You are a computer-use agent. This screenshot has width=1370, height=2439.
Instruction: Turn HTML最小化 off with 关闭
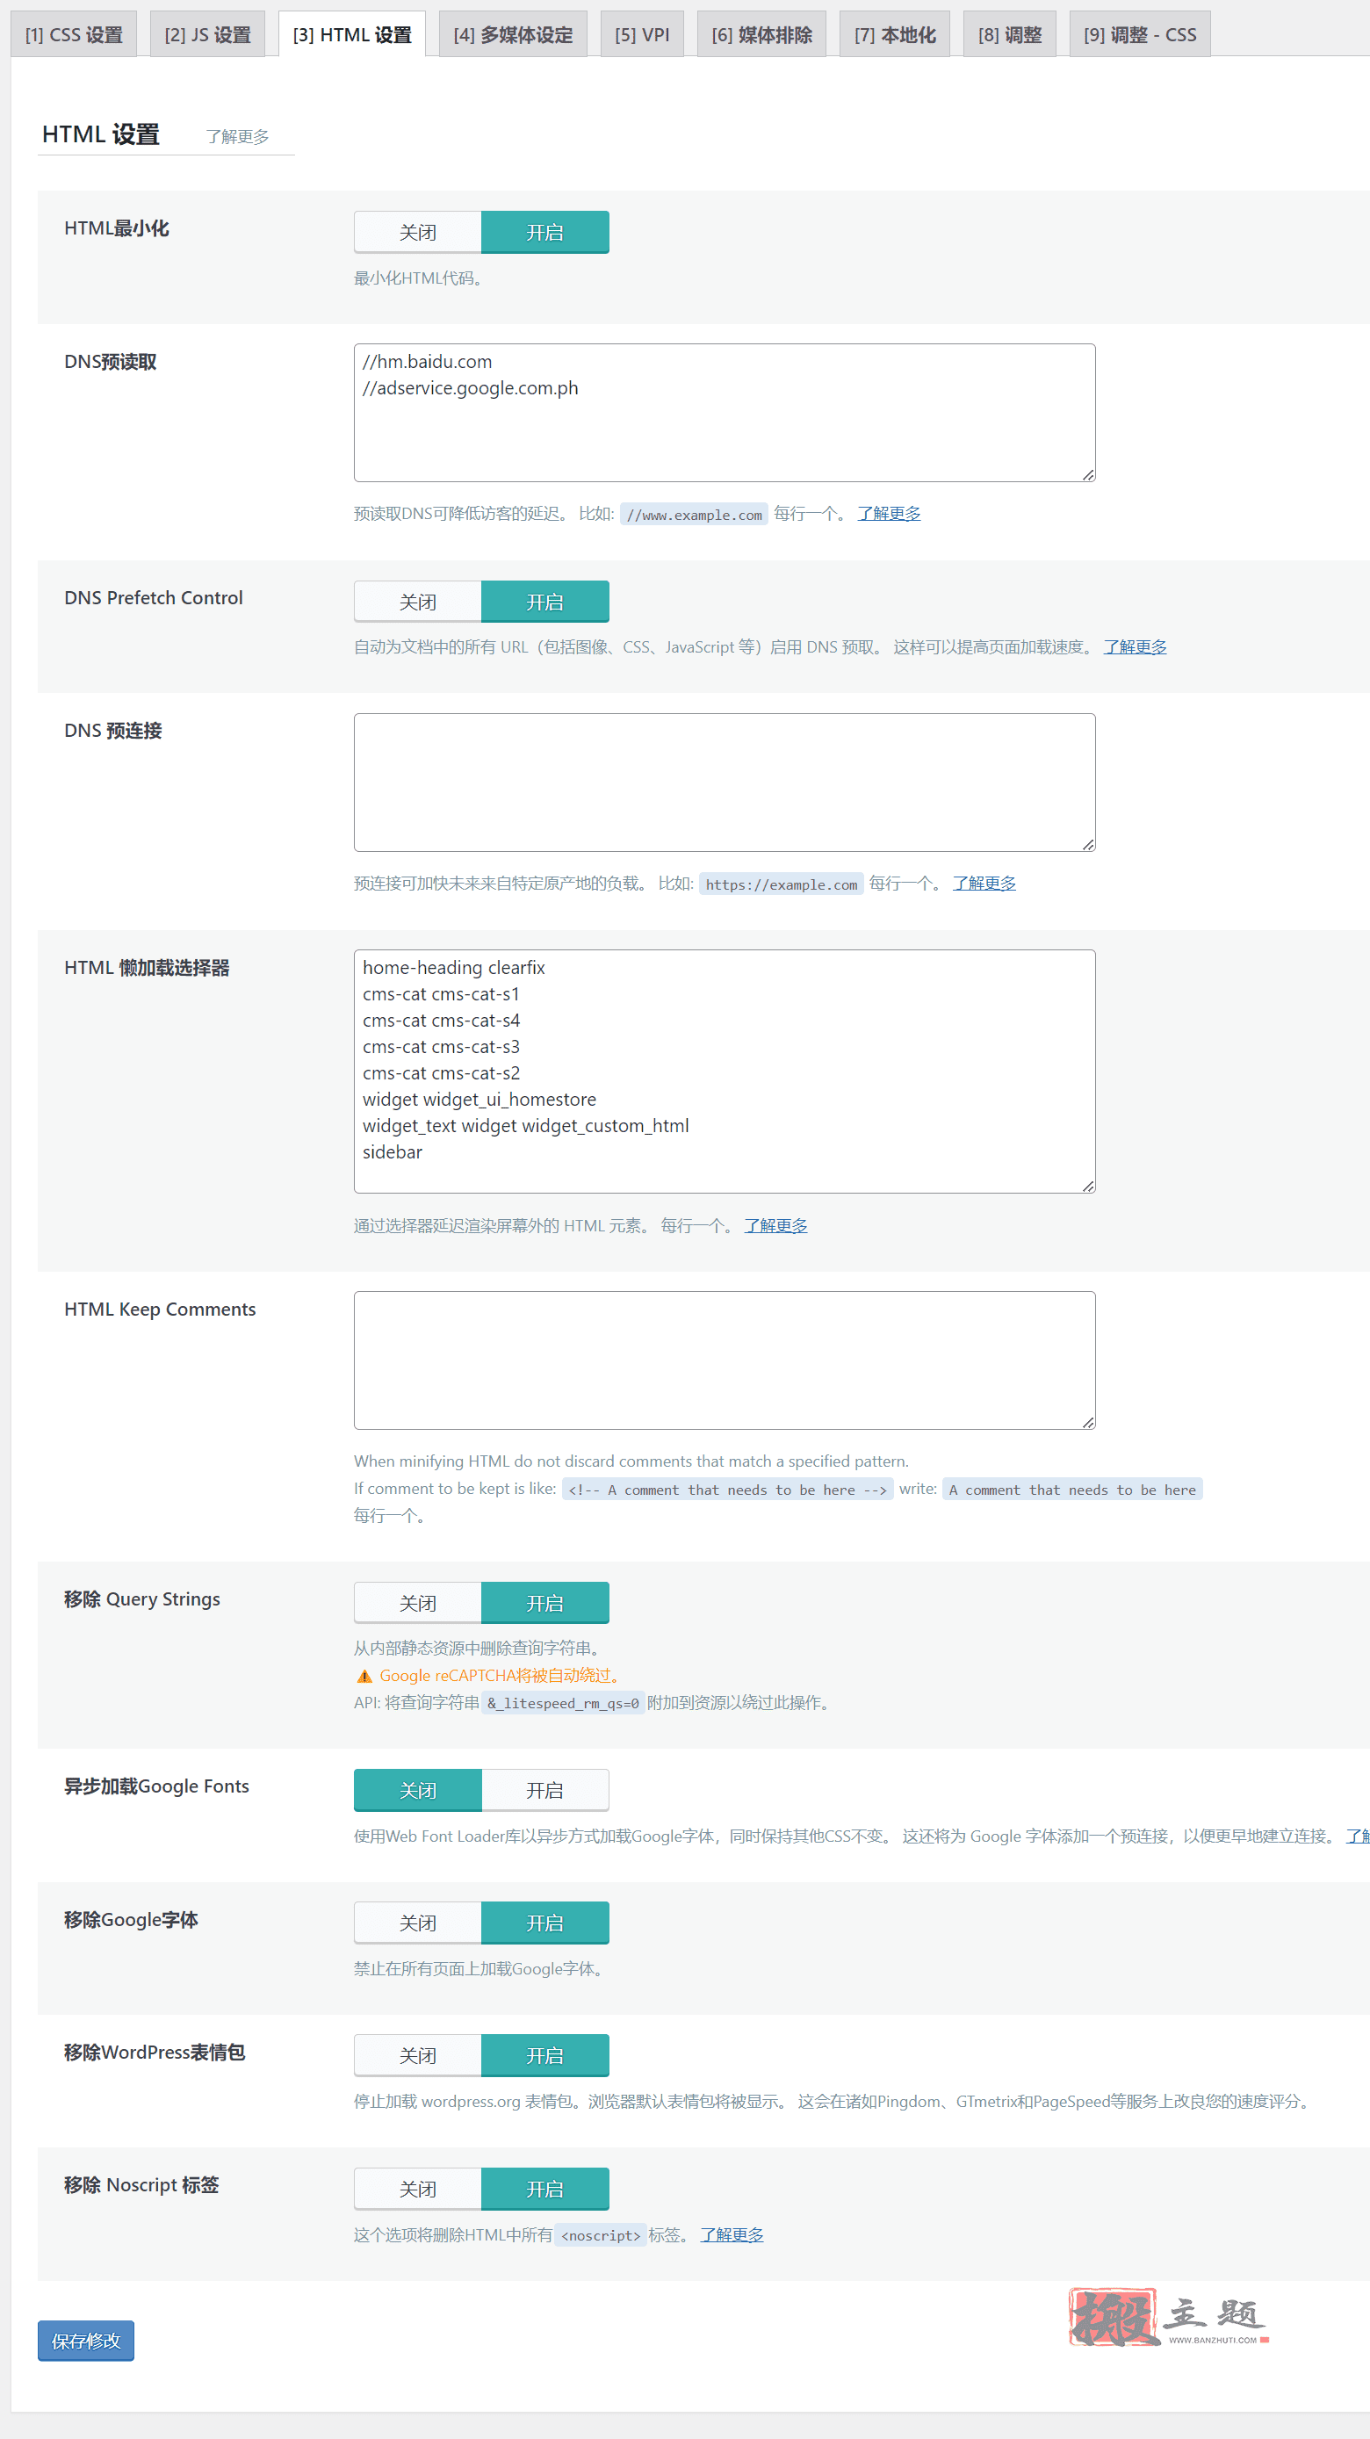point(417,232)
